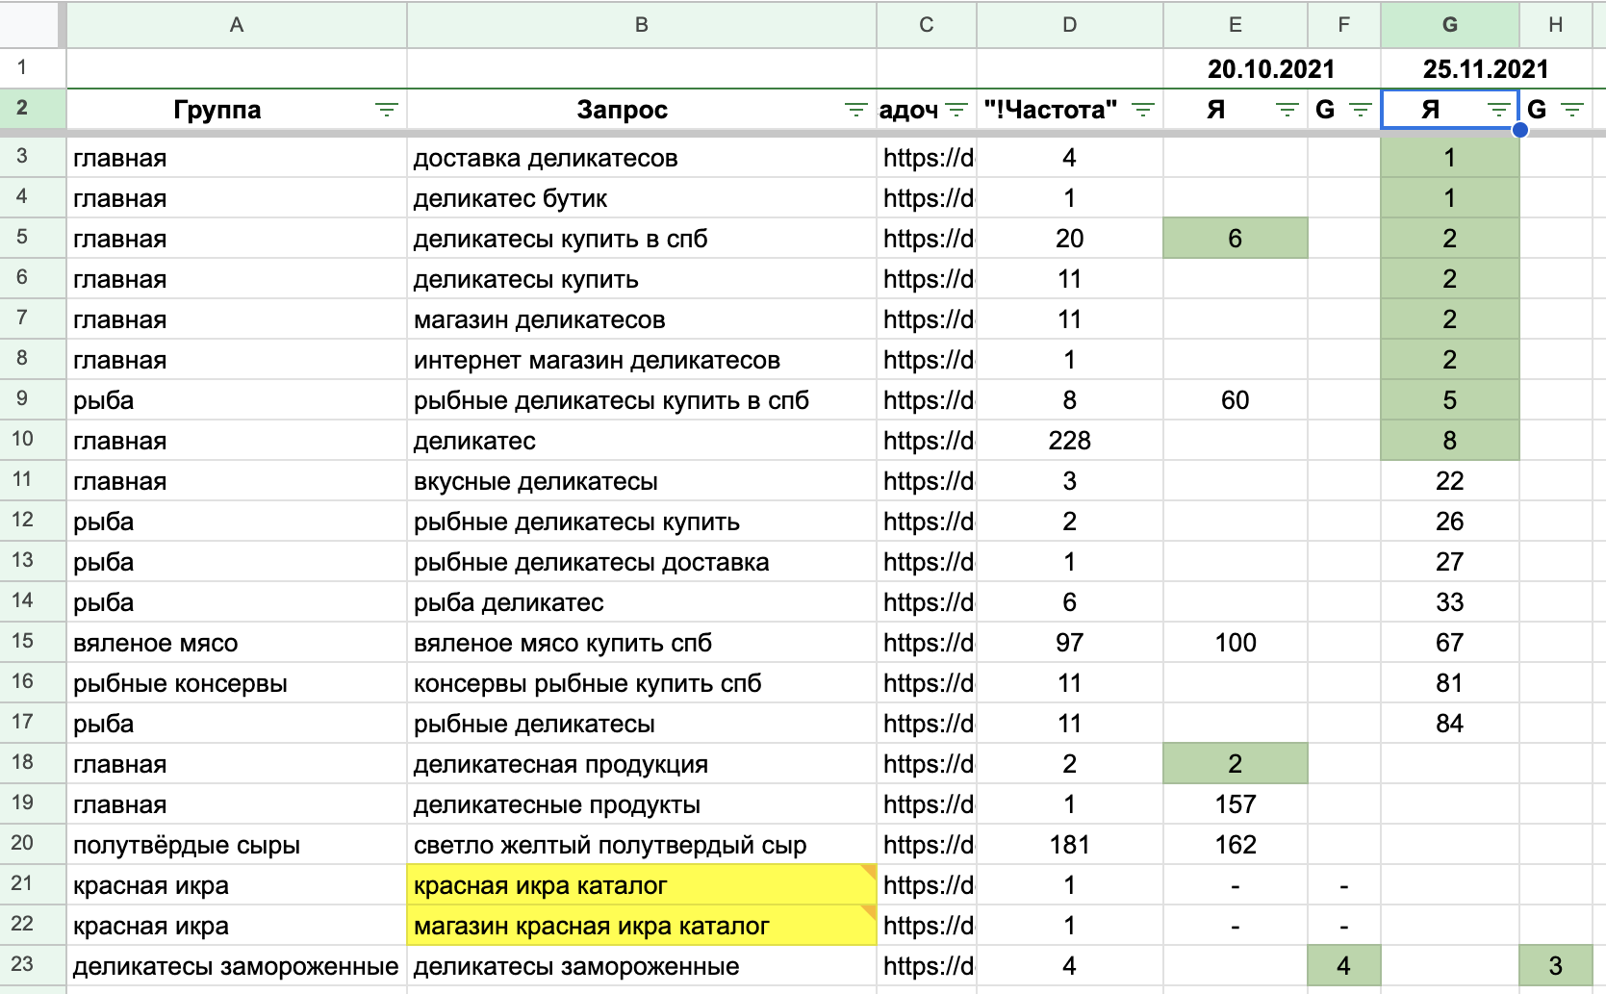Select cell with value 67 in column G
This screenshot has height=994, width=1606.
click(x=1450, y=643)
